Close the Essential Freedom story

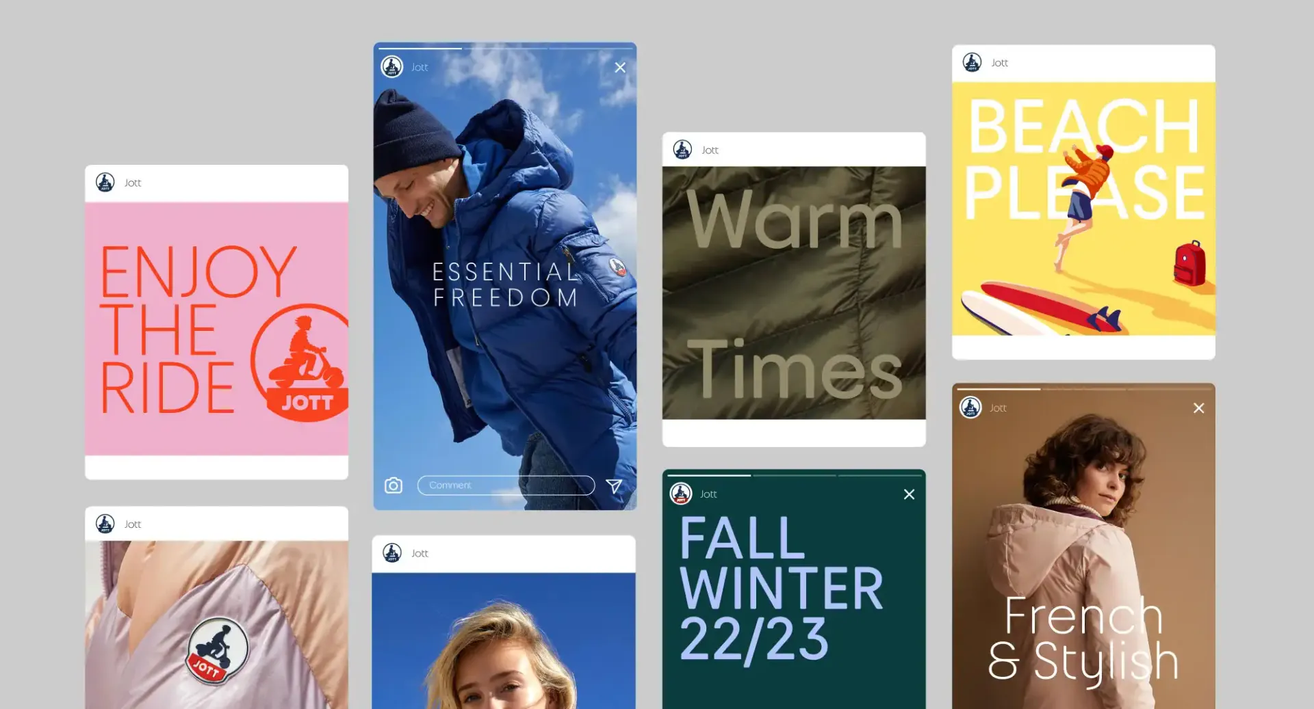[x=620, y=68]
